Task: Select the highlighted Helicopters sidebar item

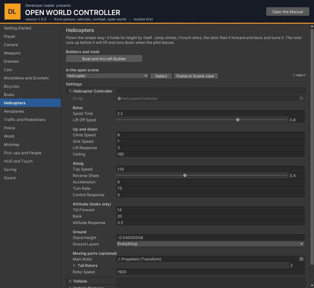Action: pos(30,103)
